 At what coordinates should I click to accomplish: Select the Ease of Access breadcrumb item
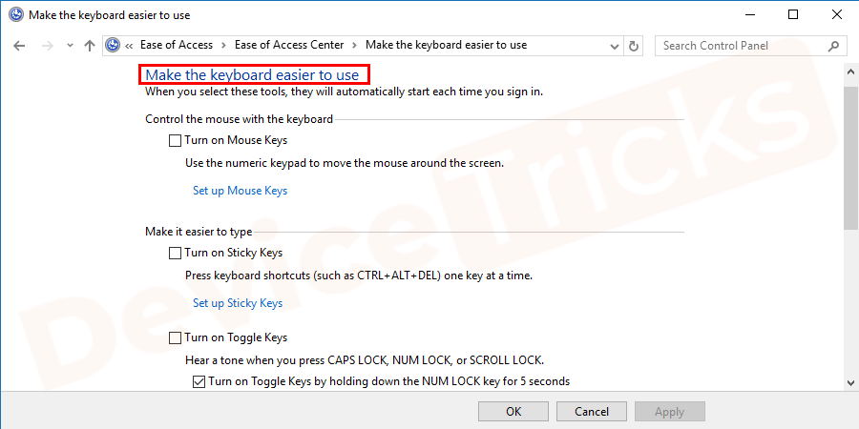pyautogui.click(x=176, y=46)
